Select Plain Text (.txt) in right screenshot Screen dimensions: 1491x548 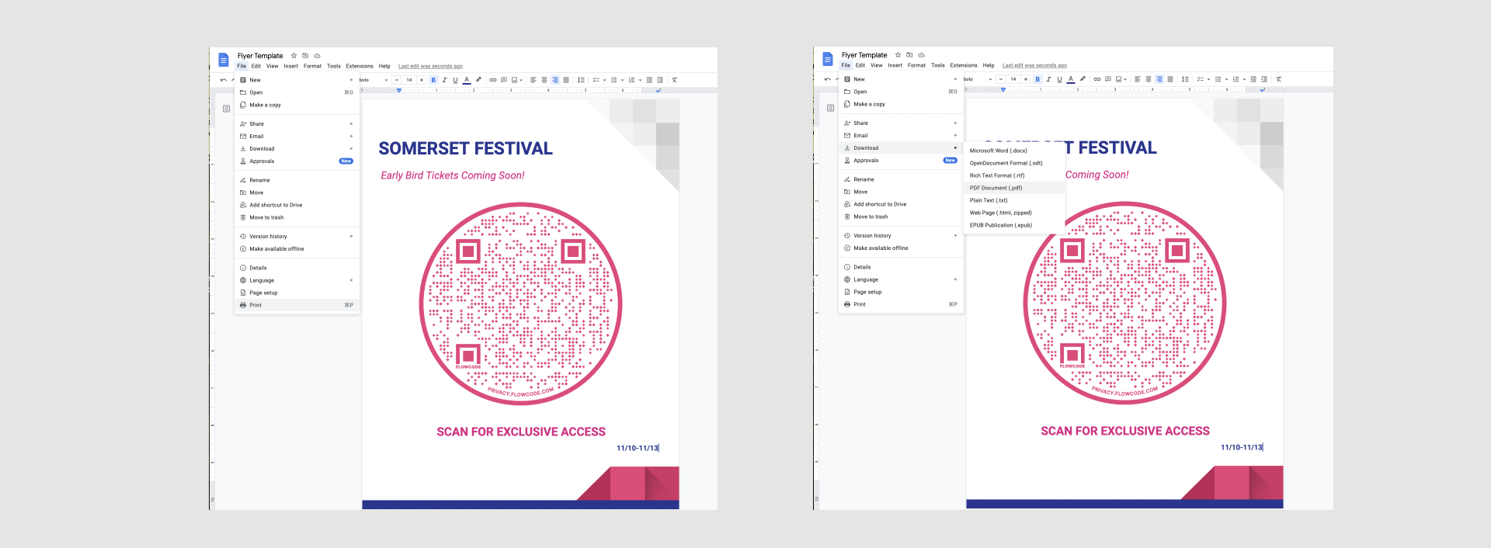pyautogui.click(x=1014, y=200)
